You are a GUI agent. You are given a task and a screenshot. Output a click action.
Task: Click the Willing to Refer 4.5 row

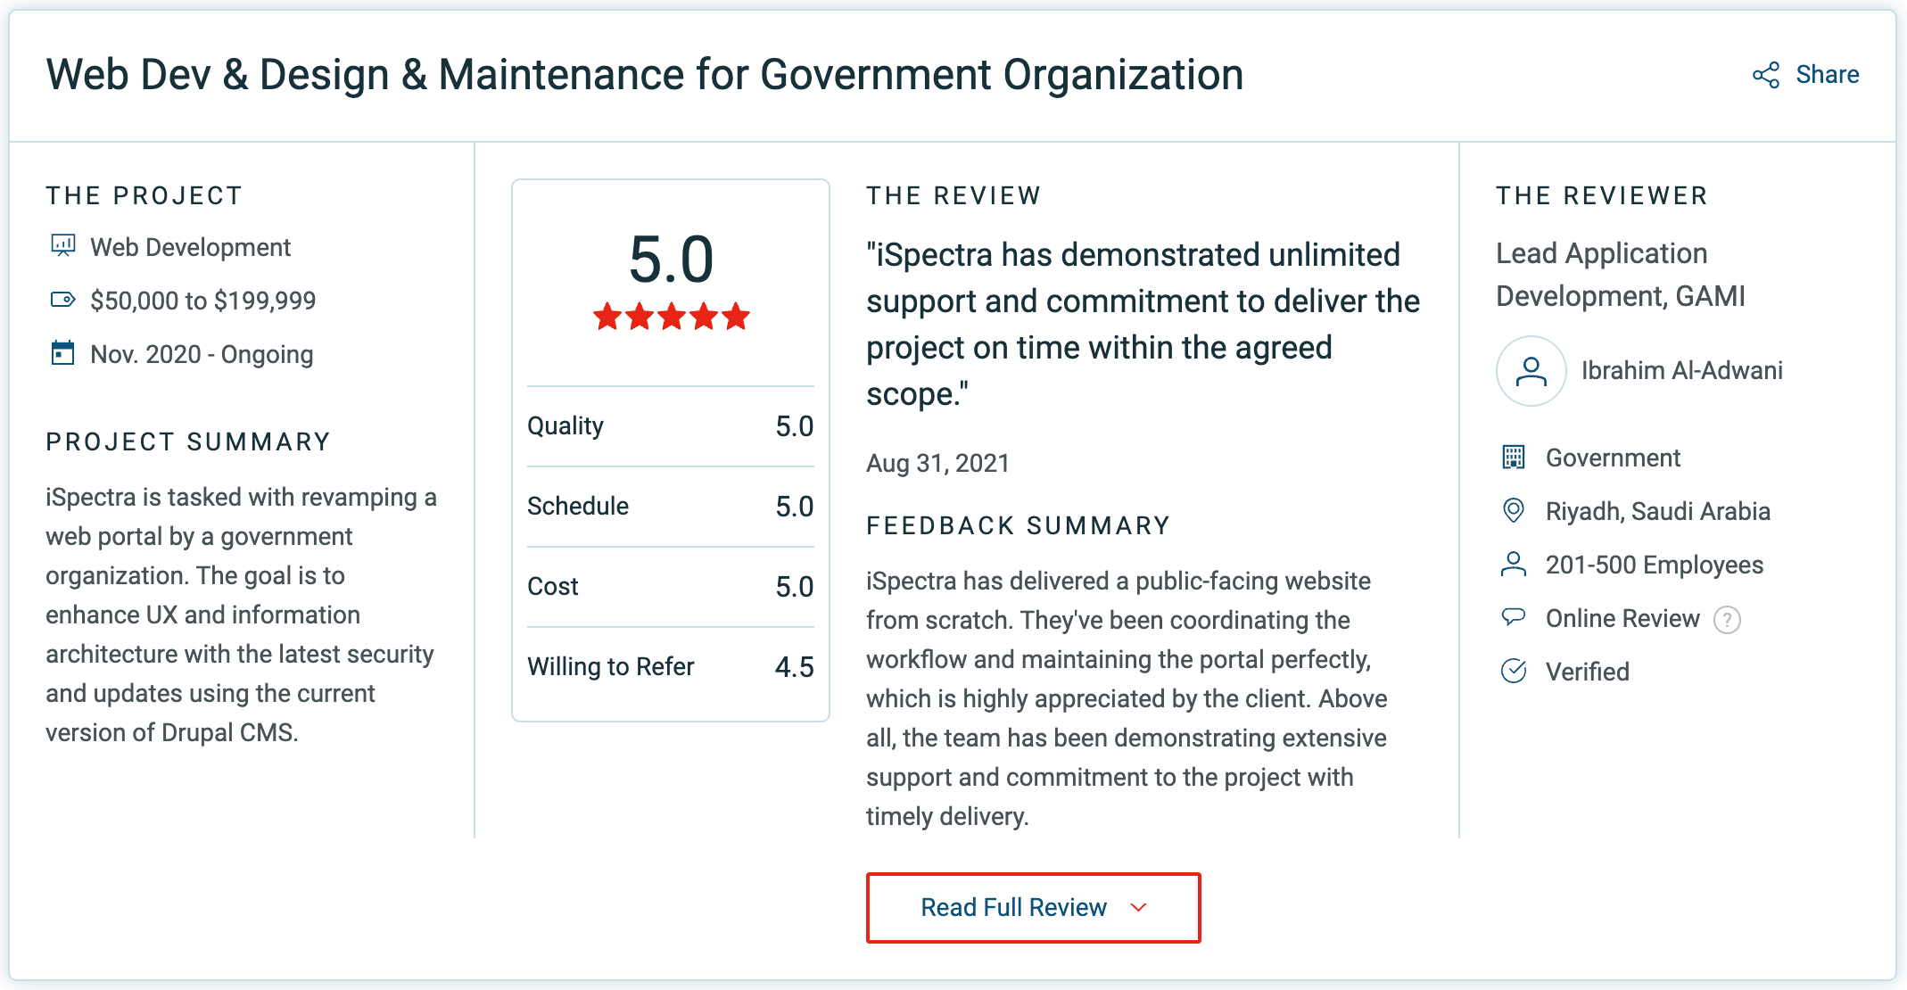[x=671, y=667]
